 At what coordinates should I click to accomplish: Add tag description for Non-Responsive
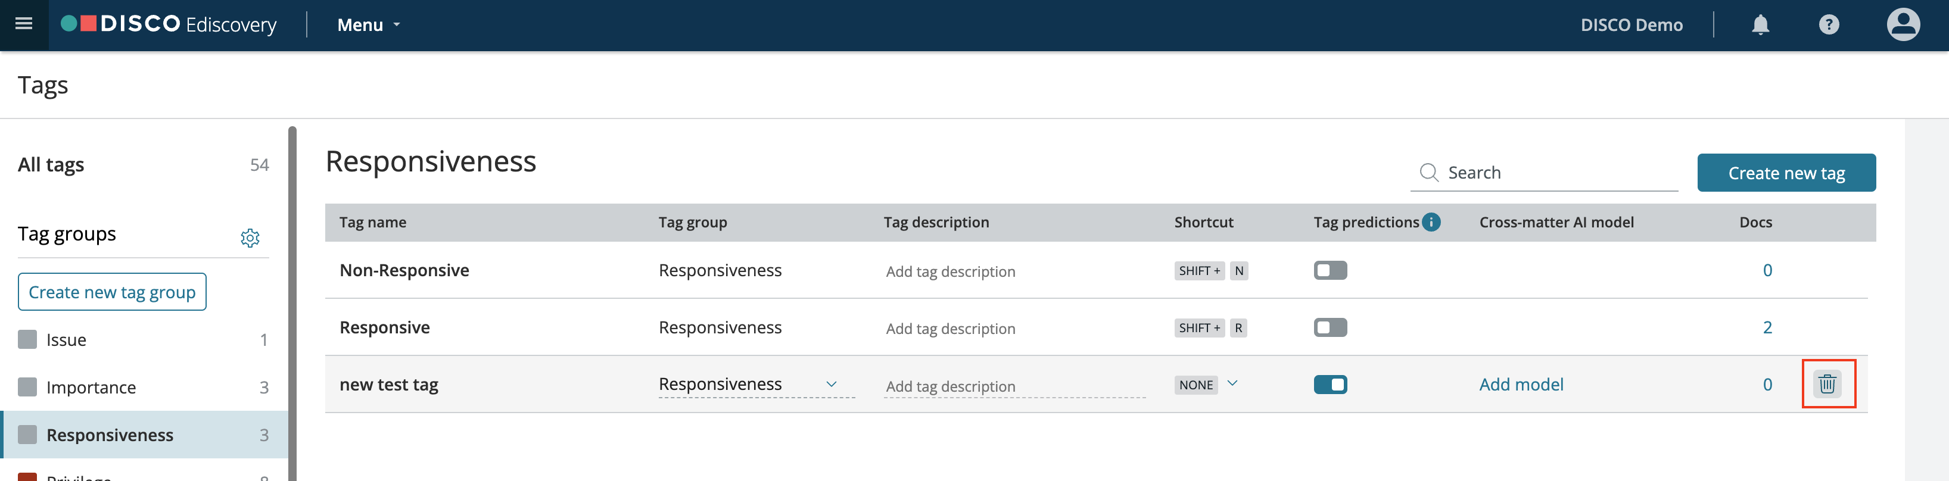click(950, 271)
